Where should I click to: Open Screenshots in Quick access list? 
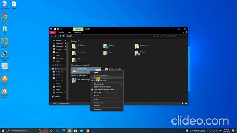pyautogui.click(x=59, y=58)
